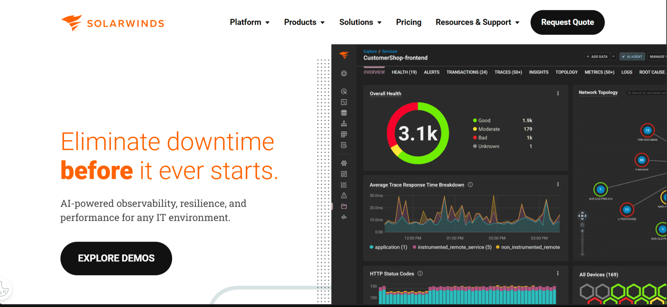Click the SolarWinds logo in the site header
This screenshot has height=307, width=667.
click(113, 23)
